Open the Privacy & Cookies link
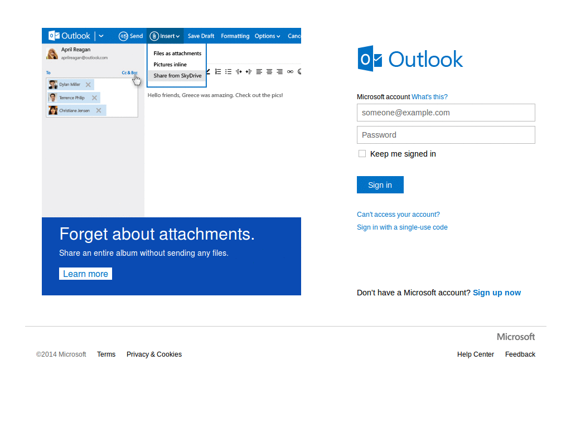Image resolution: width=571 pixels, height=428 pixels. (x=154, y=354)
